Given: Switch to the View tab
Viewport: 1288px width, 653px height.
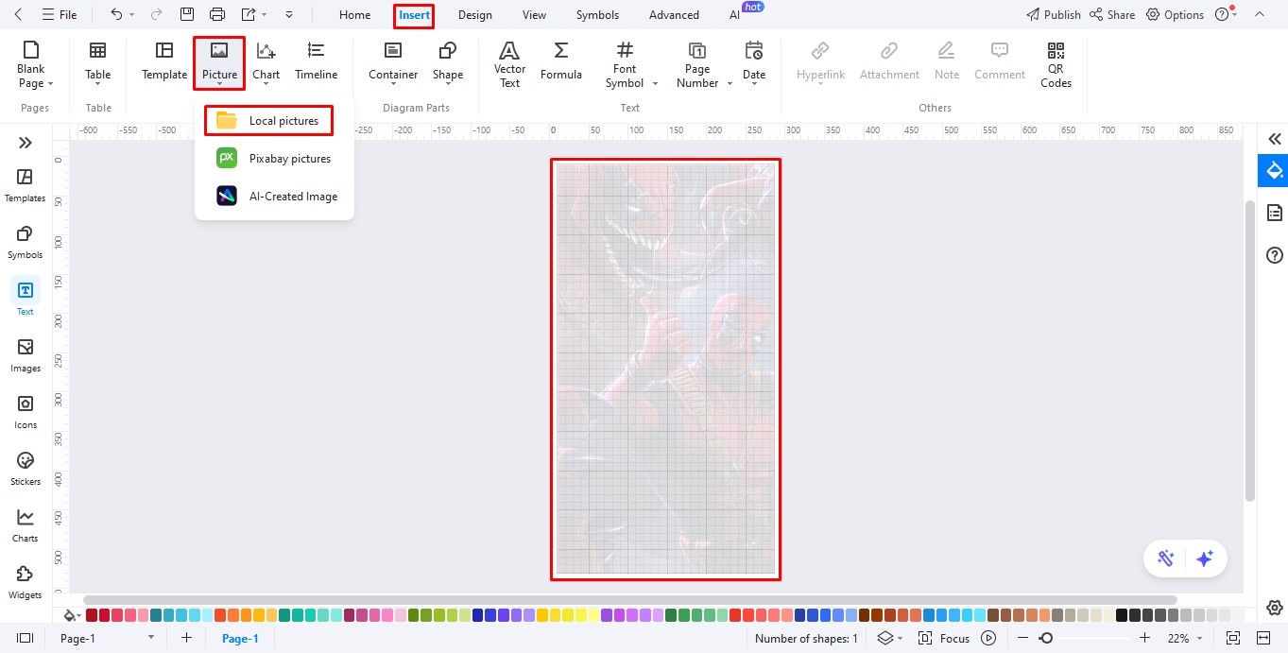Looking at the screenshot, I should click(534, 15).
